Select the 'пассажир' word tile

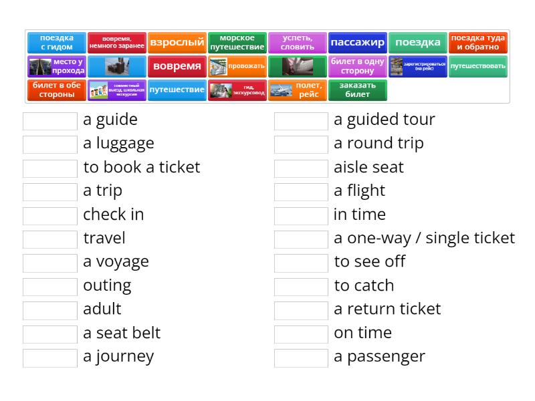358,43
